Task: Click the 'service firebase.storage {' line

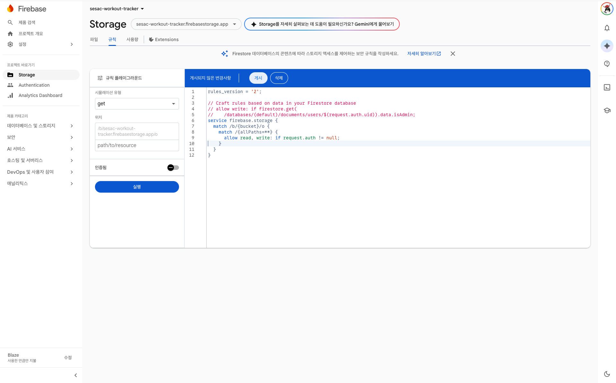Action: 243,121
